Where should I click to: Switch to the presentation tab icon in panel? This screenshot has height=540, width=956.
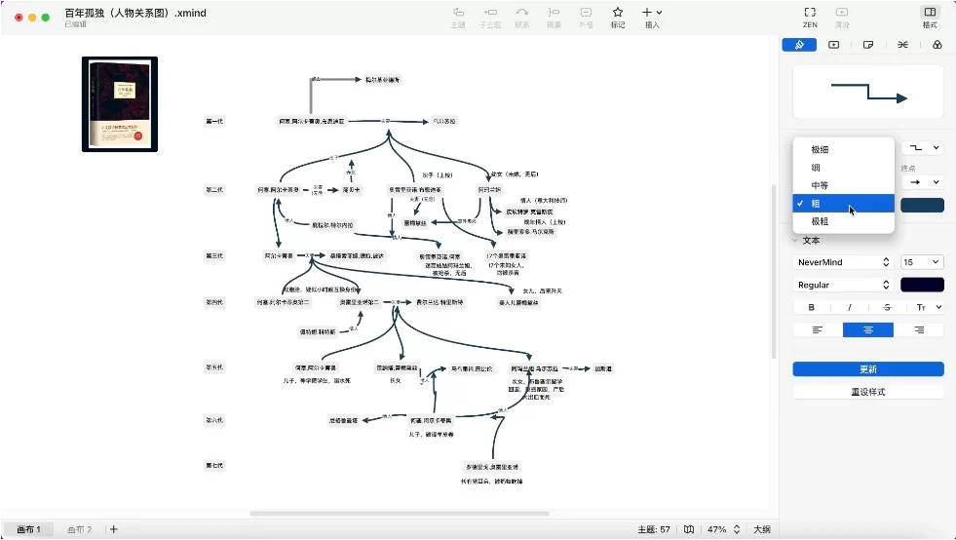pyautogui.click(x=833, y=45)
